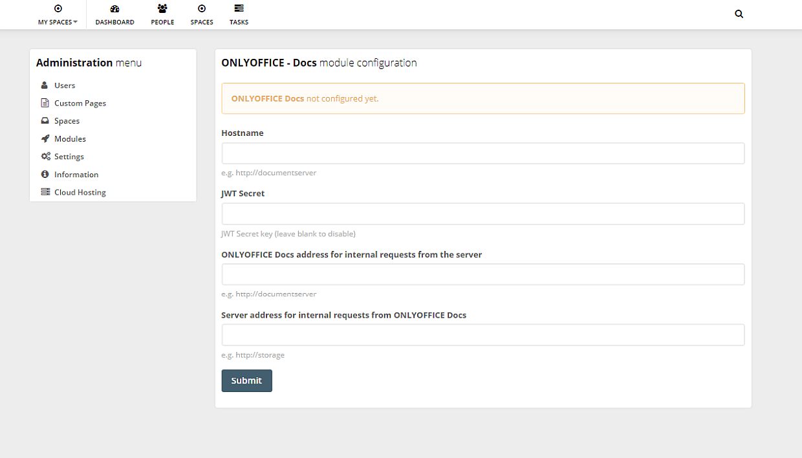Click the gears icon beside Settings
Screen dimensions: 802x458
click(x=45, y=156)
